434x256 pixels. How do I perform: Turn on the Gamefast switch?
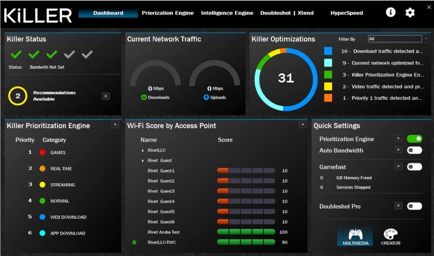point(414,166)
